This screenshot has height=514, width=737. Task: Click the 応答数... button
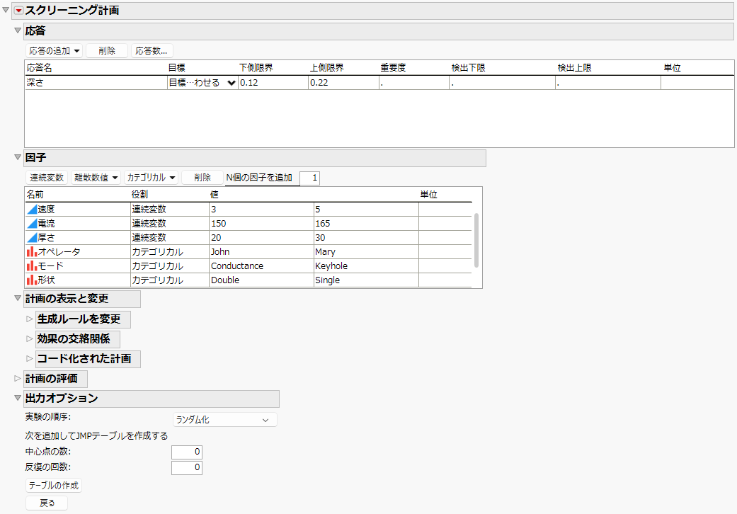[x=152, y=51]
